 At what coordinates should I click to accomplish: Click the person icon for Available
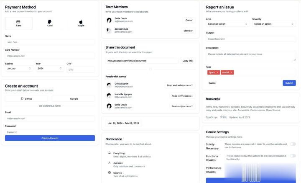coord(110,163)
